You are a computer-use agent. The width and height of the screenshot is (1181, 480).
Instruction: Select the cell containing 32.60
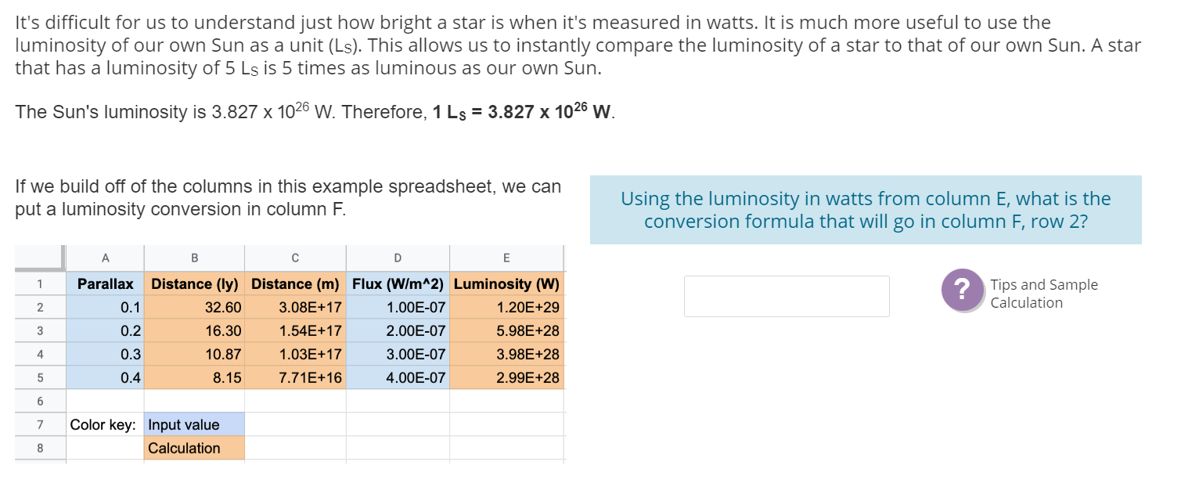click(194, 307)
